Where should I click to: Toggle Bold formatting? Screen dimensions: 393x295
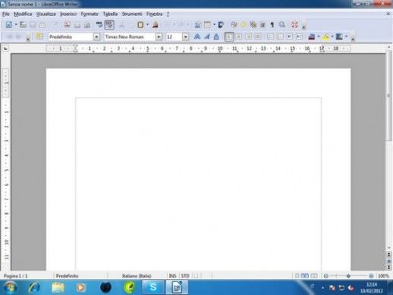197,36
